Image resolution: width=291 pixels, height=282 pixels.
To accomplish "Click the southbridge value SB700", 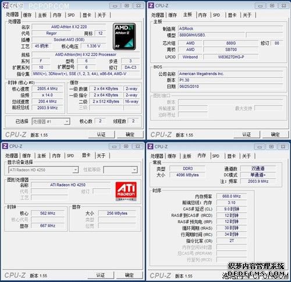I will (x=231, y=50).
